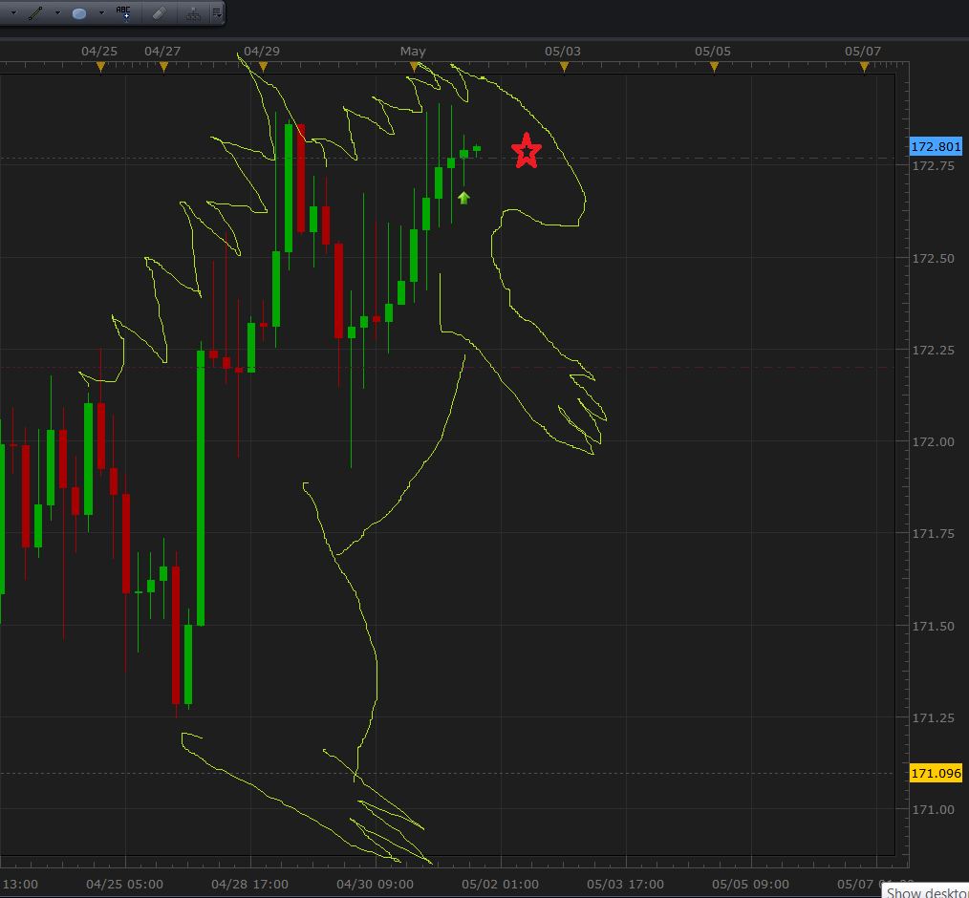The height and width of the screenshot is (898, 969).
Task: Click the May orange timeline marker
Action: pos(414,67)
